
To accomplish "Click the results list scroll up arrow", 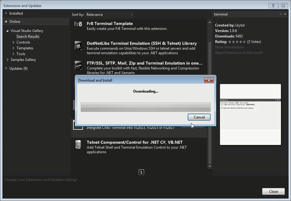I will pyautogui.click(x=210, y=22).
